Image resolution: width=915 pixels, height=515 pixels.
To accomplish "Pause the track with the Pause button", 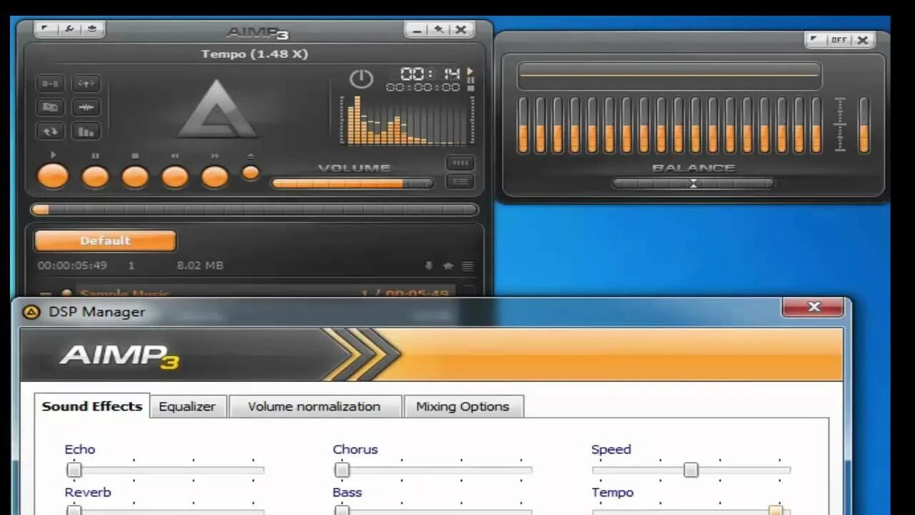I will (95, 177).
